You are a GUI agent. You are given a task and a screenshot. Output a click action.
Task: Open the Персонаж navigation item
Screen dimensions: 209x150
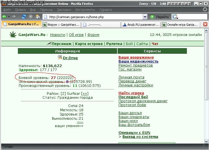click(x=62, y=44)
